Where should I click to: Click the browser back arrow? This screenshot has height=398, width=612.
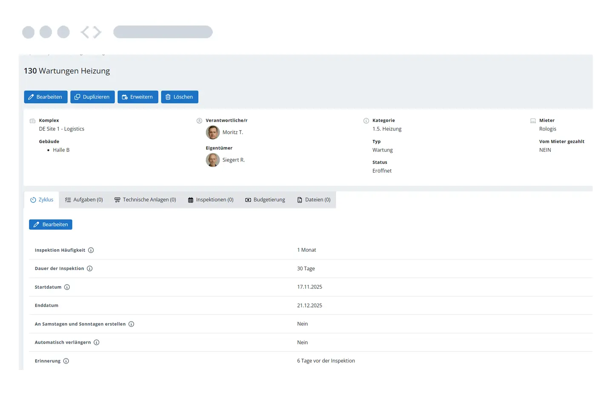(x=85, y=32)
